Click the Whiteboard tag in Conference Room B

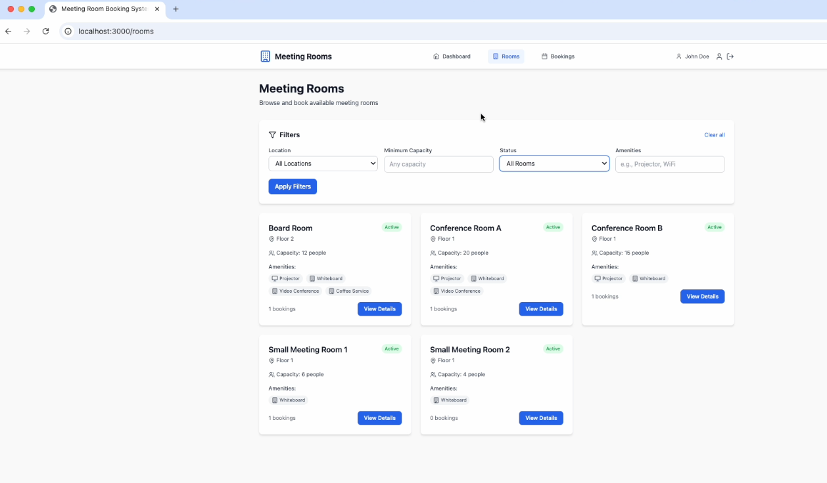pyautogui.click(x=649, y=278)
